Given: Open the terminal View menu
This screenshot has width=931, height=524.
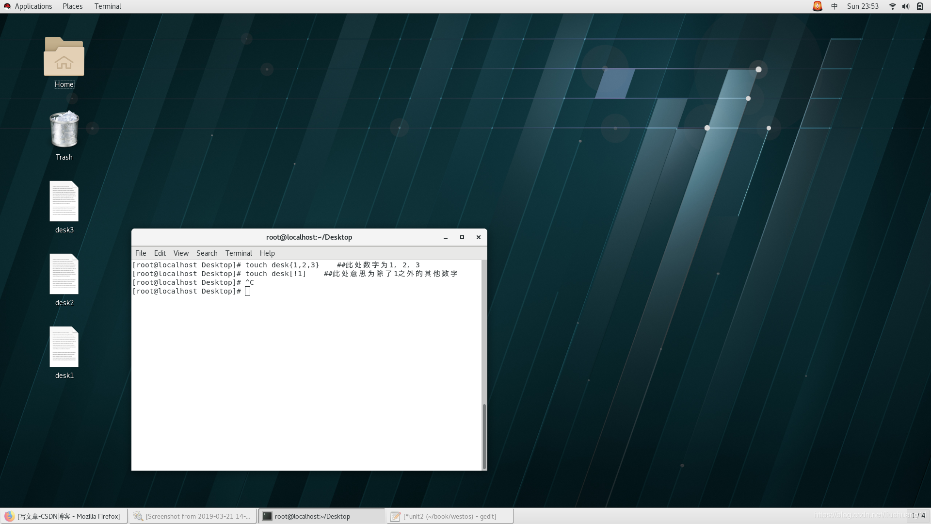Looking at the screenshot, I should 181,253.
